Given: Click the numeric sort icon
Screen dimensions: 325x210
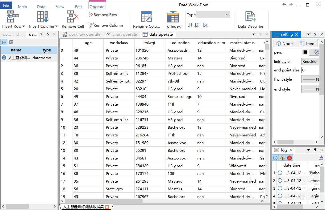Looking at the screenshot, I should click(190, 25).
